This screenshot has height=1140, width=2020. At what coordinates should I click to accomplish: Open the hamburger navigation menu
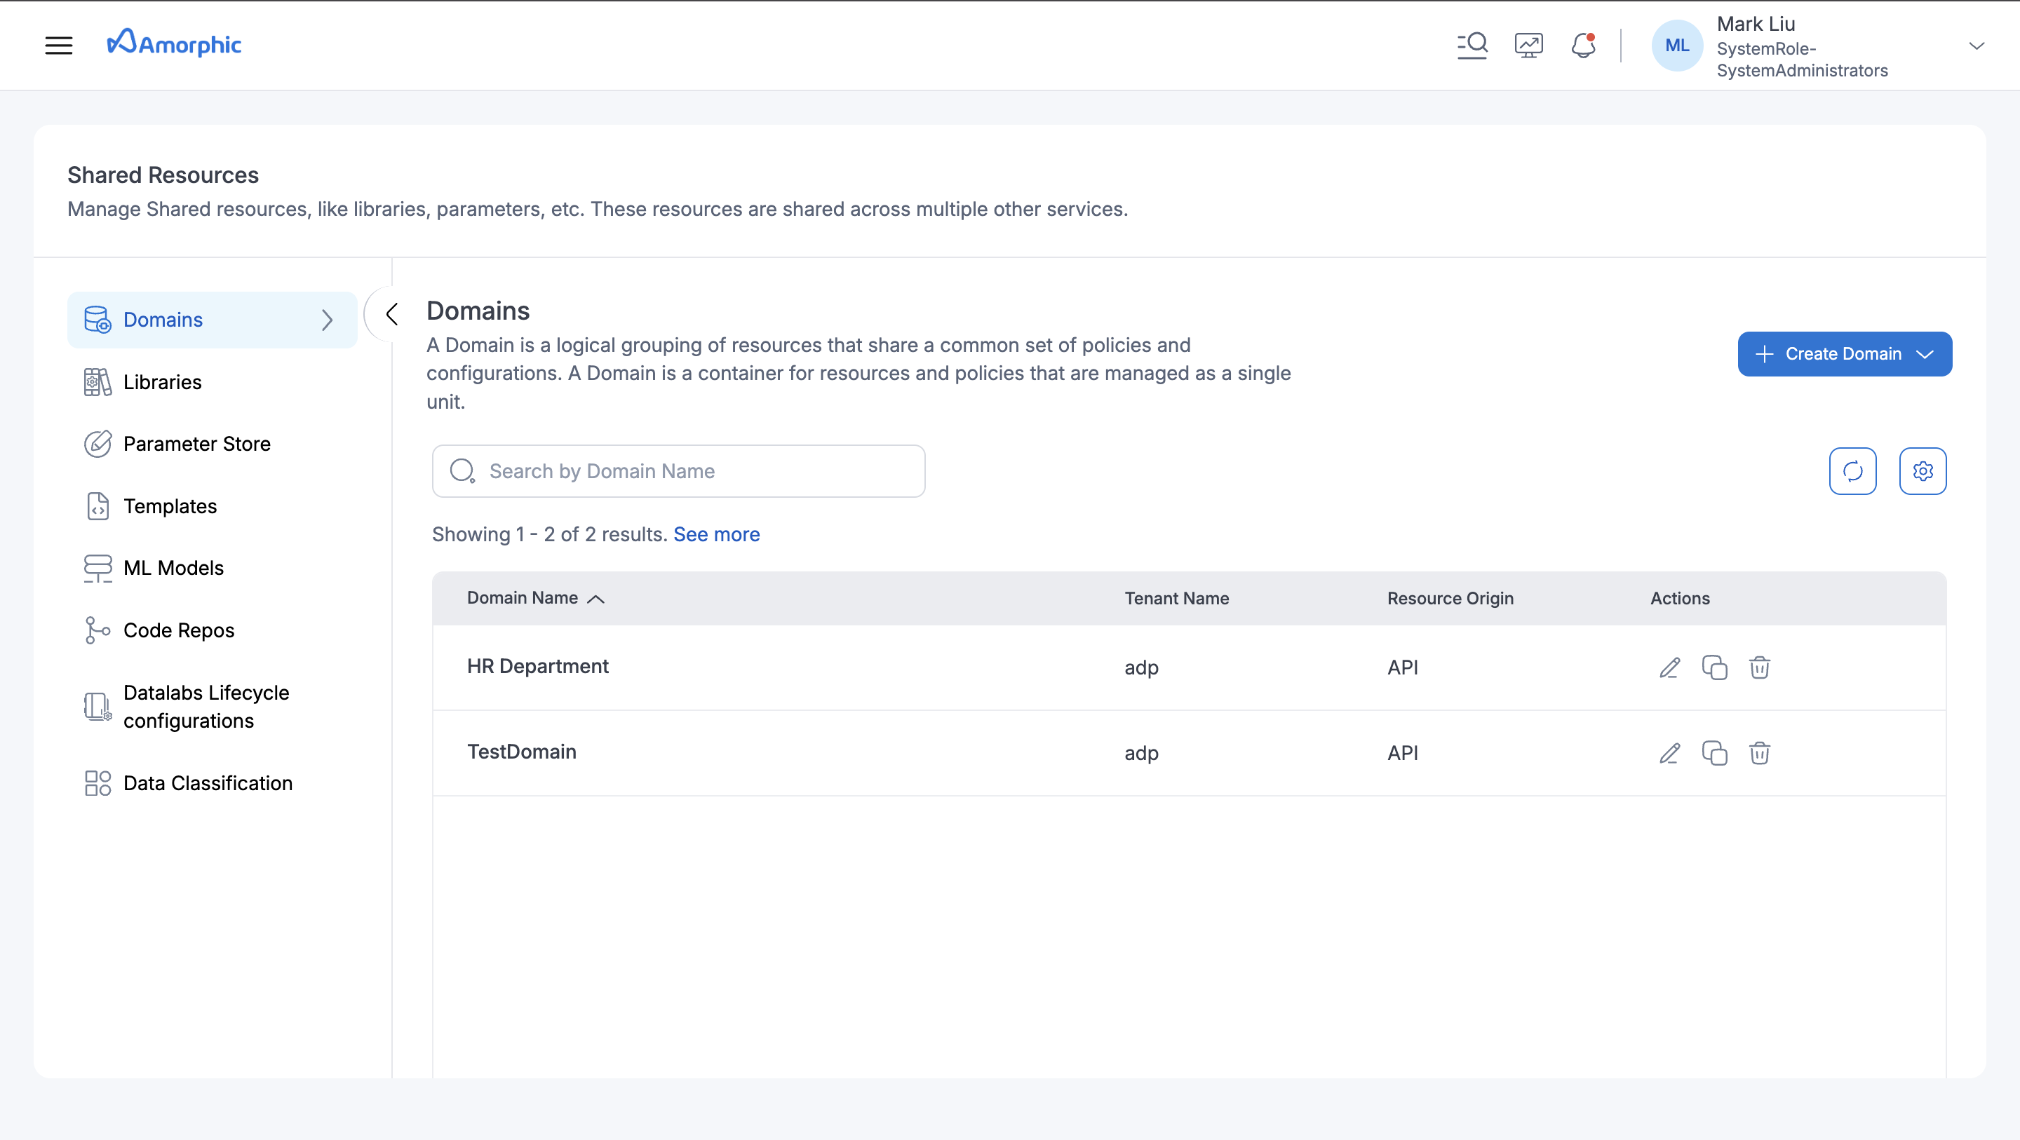pos(59,46)
